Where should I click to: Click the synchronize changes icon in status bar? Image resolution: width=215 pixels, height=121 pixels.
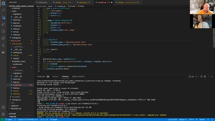click(15, 120)
